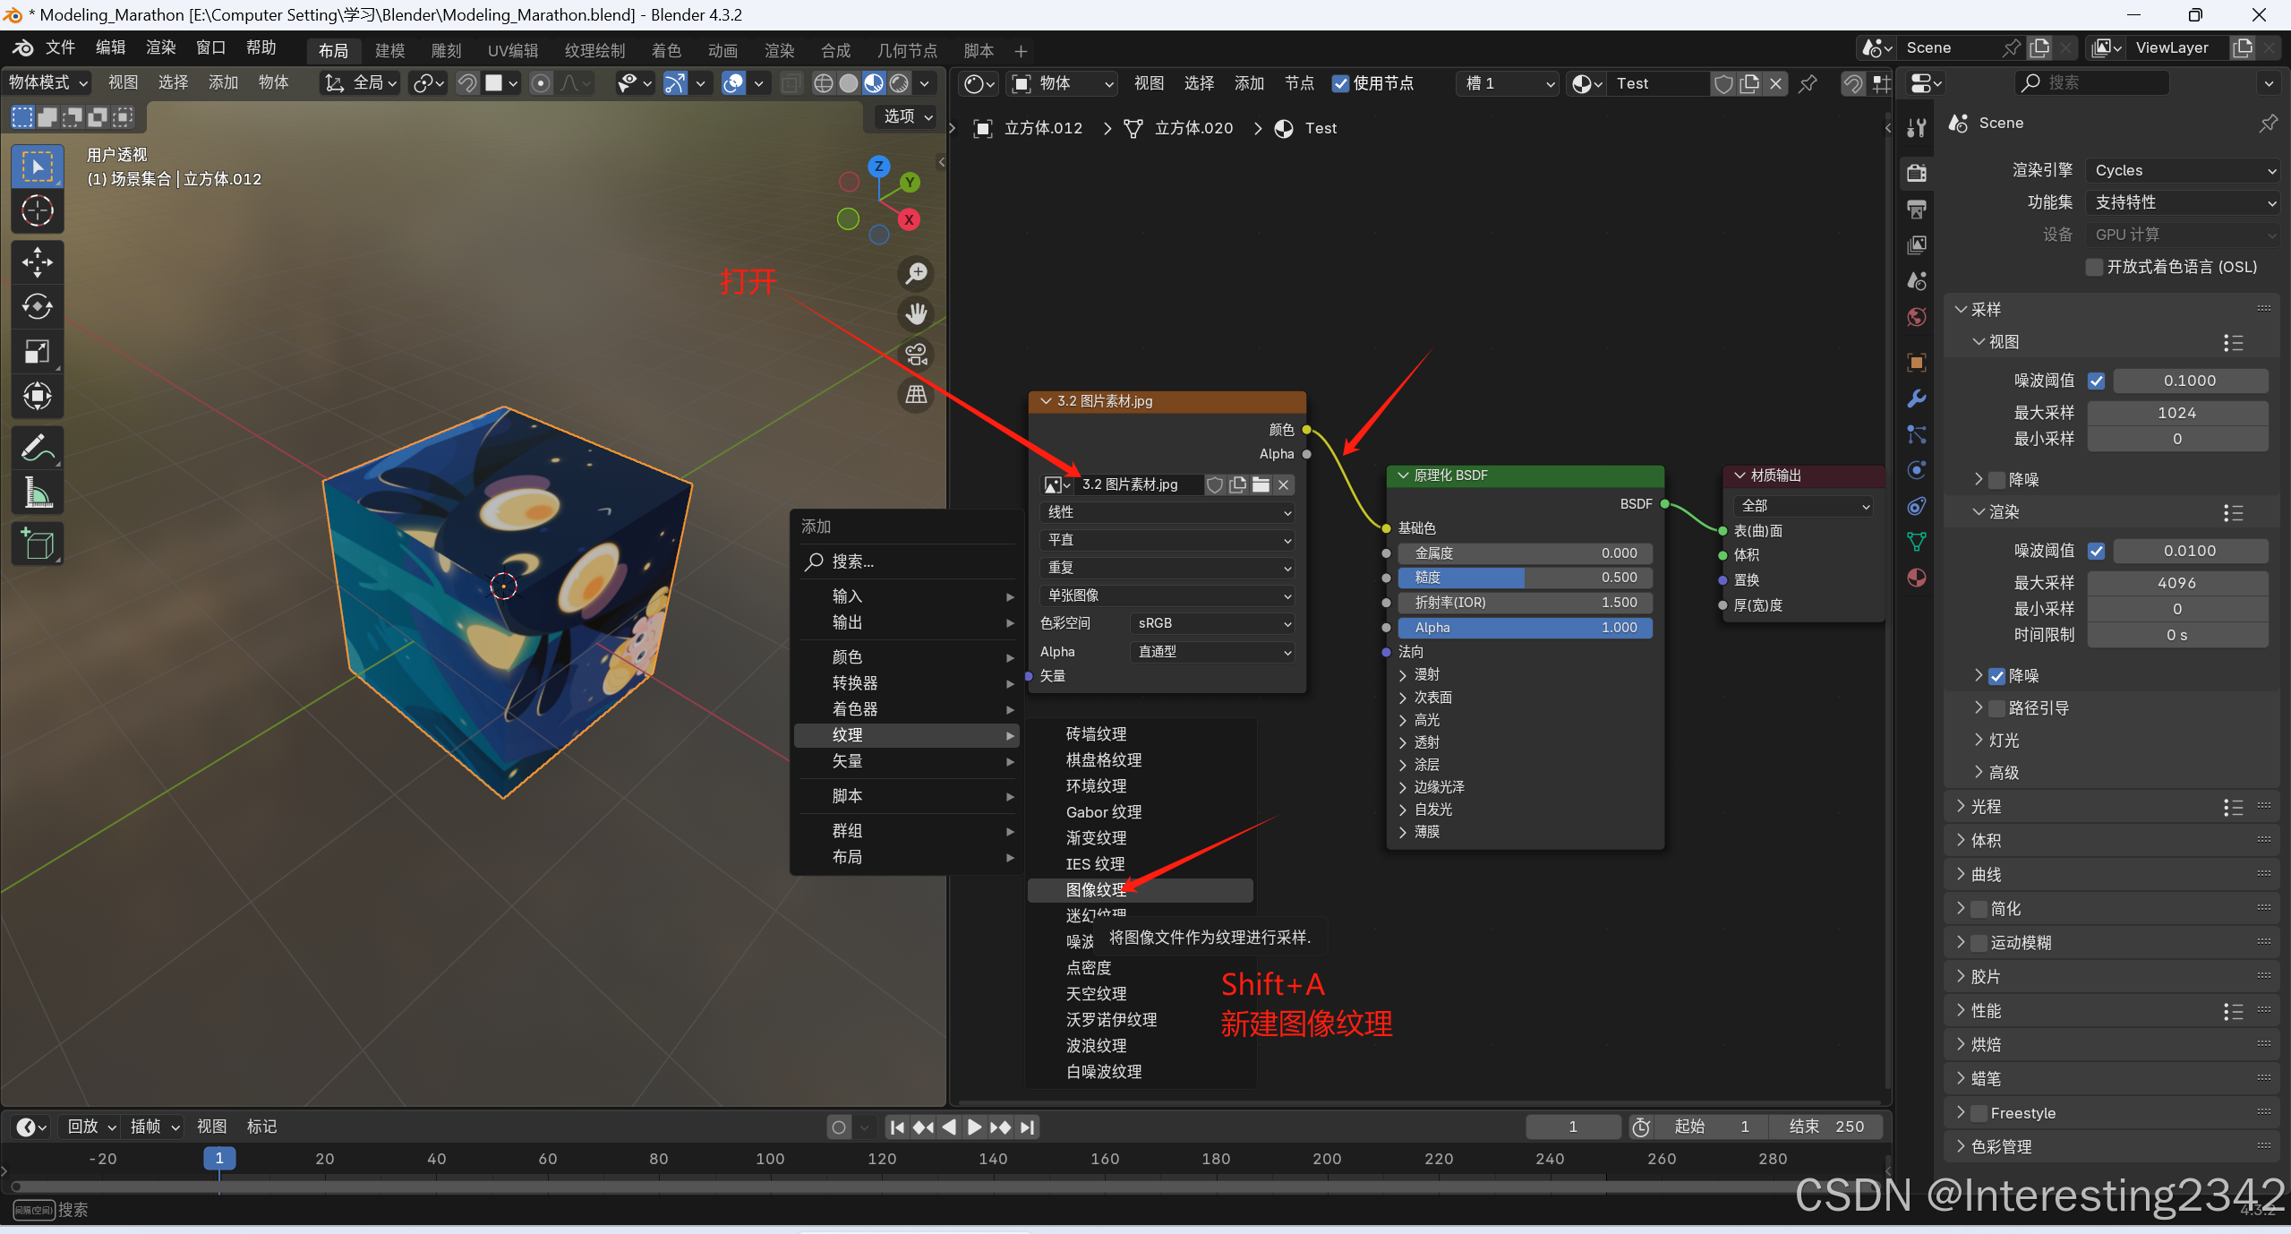Select the Move tool in the toolbar

(37, 261)
